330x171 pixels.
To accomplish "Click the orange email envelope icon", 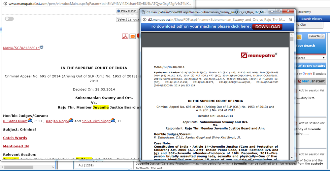I will [x=133, y=36].
